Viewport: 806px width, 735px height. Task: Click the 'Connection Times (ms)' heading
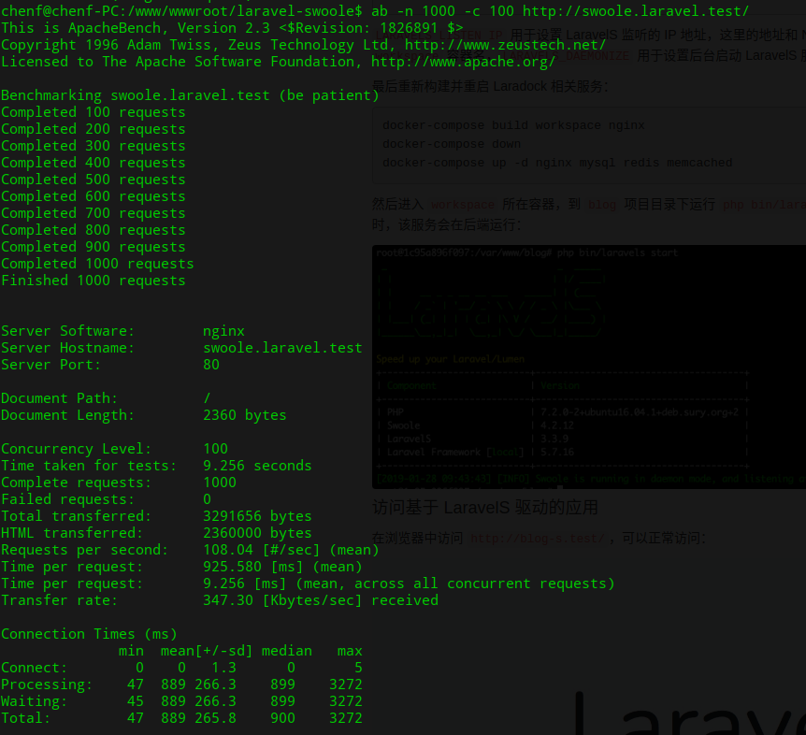[89, 635]
